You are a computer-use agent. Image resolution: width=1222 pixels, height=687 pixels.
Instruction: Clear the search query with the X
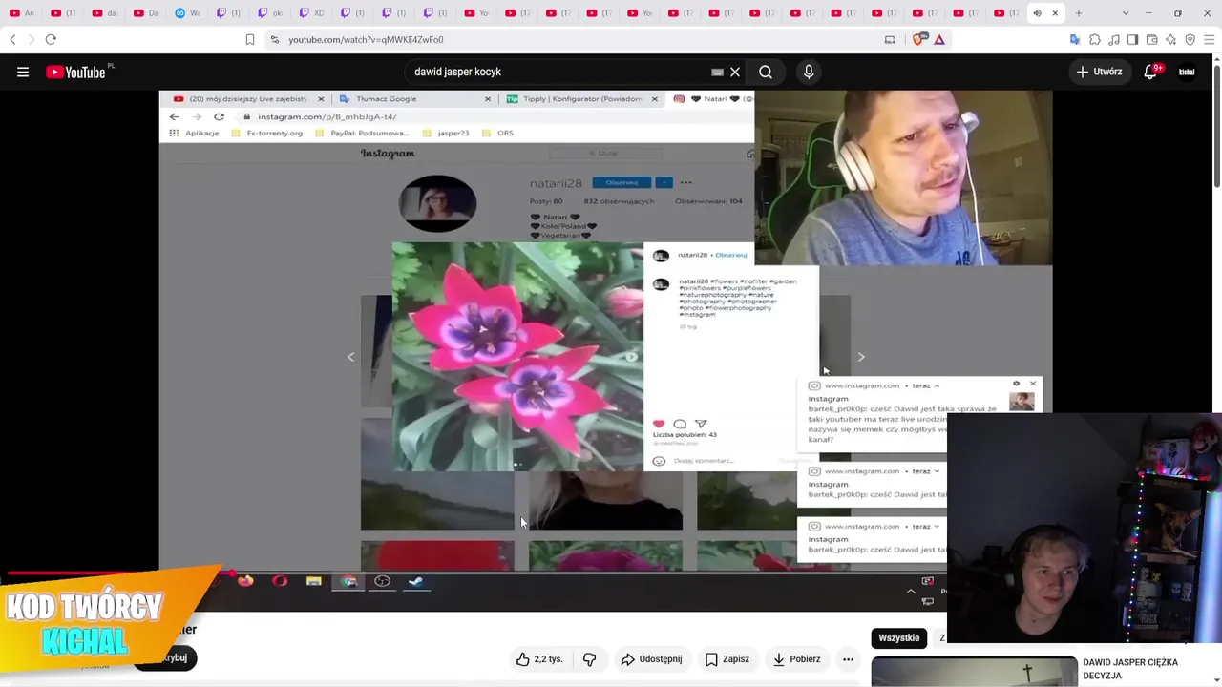click(735, 72)
